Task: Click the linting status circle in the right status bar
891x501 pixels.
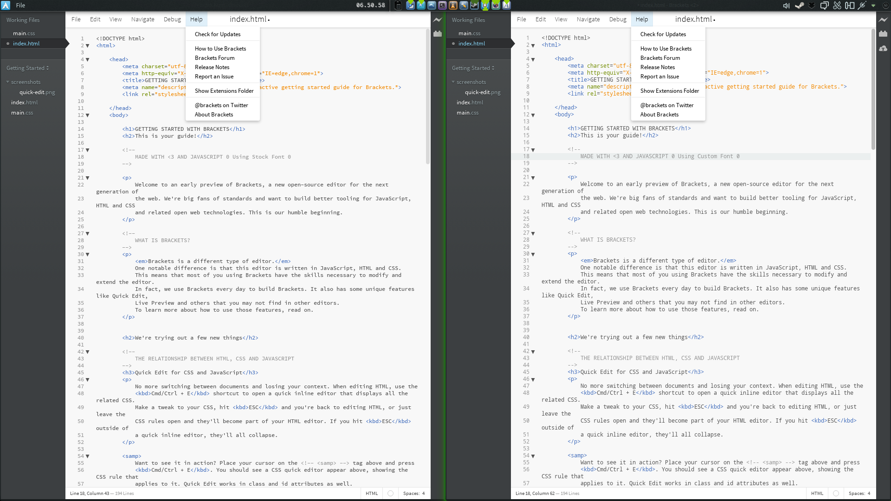Action: (x=836, y=494)
